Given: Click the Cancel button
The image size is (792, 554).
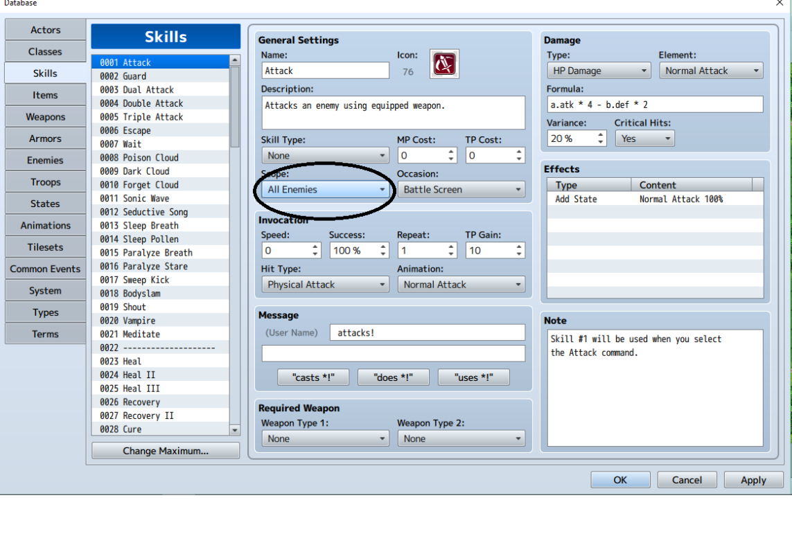Looking at the screenshot, I should point(687,480).
